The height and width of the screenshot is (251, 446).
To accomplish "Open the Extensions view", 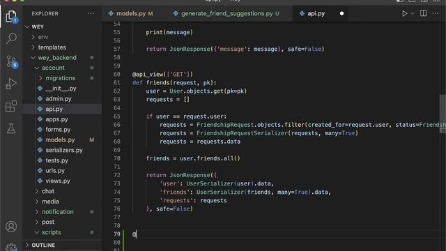I will (11, 106).
